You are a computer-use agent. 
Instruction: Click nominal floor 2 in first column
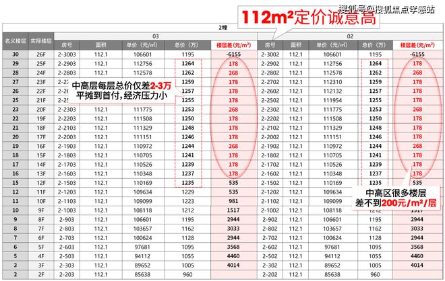[16, 274]
